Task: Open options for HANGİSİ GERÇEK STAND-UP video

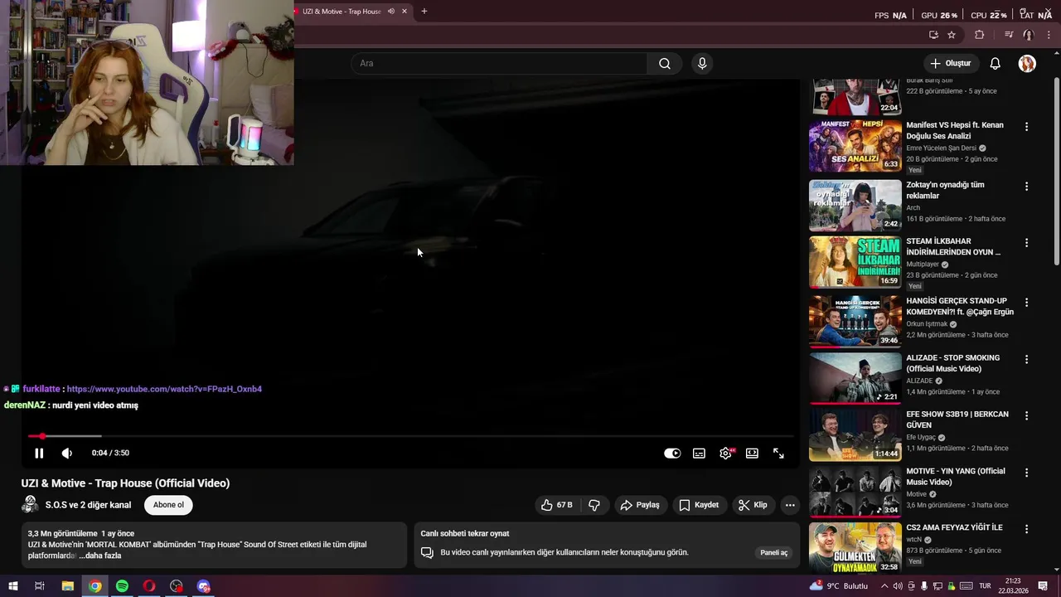Action: coord(1026,303)
